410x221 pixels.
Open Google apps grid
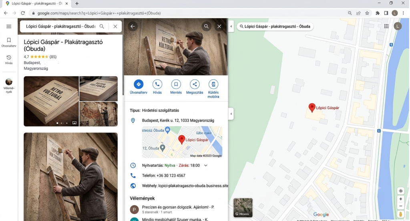(x=386, y=26)
